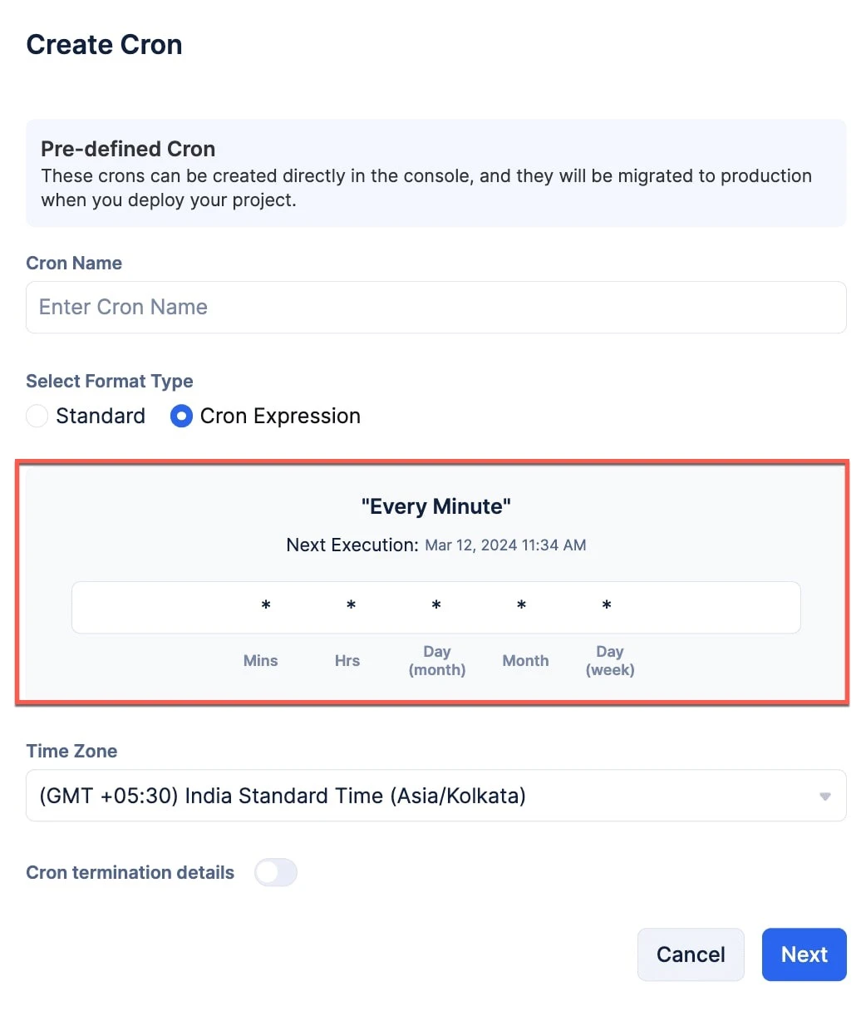Click the Mins asterisk field
The width and height of the screenshot is (866, 1011).
click(266, 606)
